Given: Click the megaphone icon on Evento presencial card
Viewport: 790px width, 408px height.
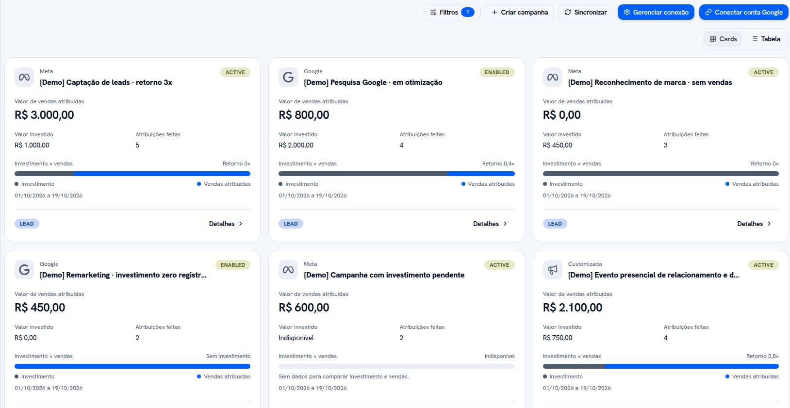Looking at the screenshot, I should pos(553,270).
